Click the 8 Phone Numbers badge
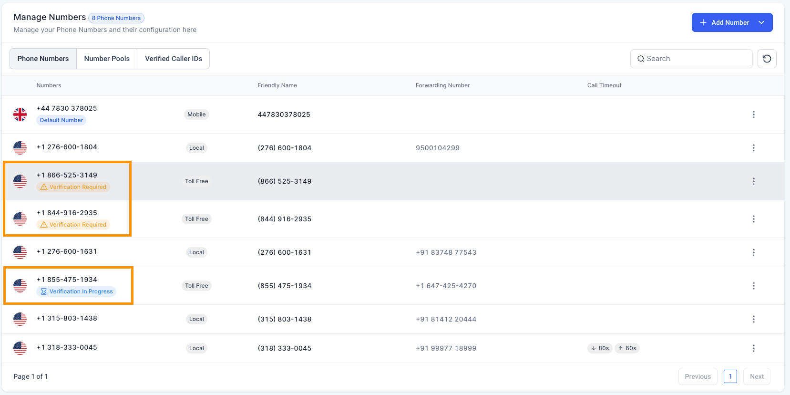 pyautogui.click(x=116, y=18)
